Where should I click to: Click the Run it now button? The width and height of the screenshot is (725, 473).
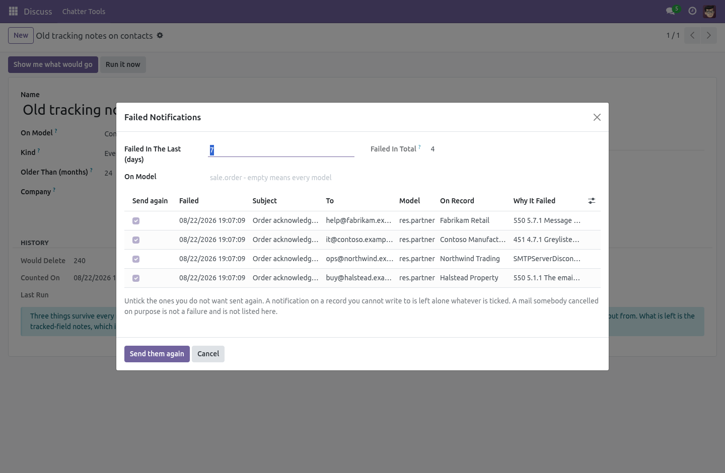[x=123, y=64]
